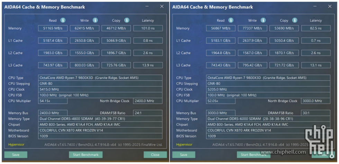Viewport: 339px width, 164px height.
Task: Click DRAM:FSB Ratio value 24:1
Action: [148, 113]
